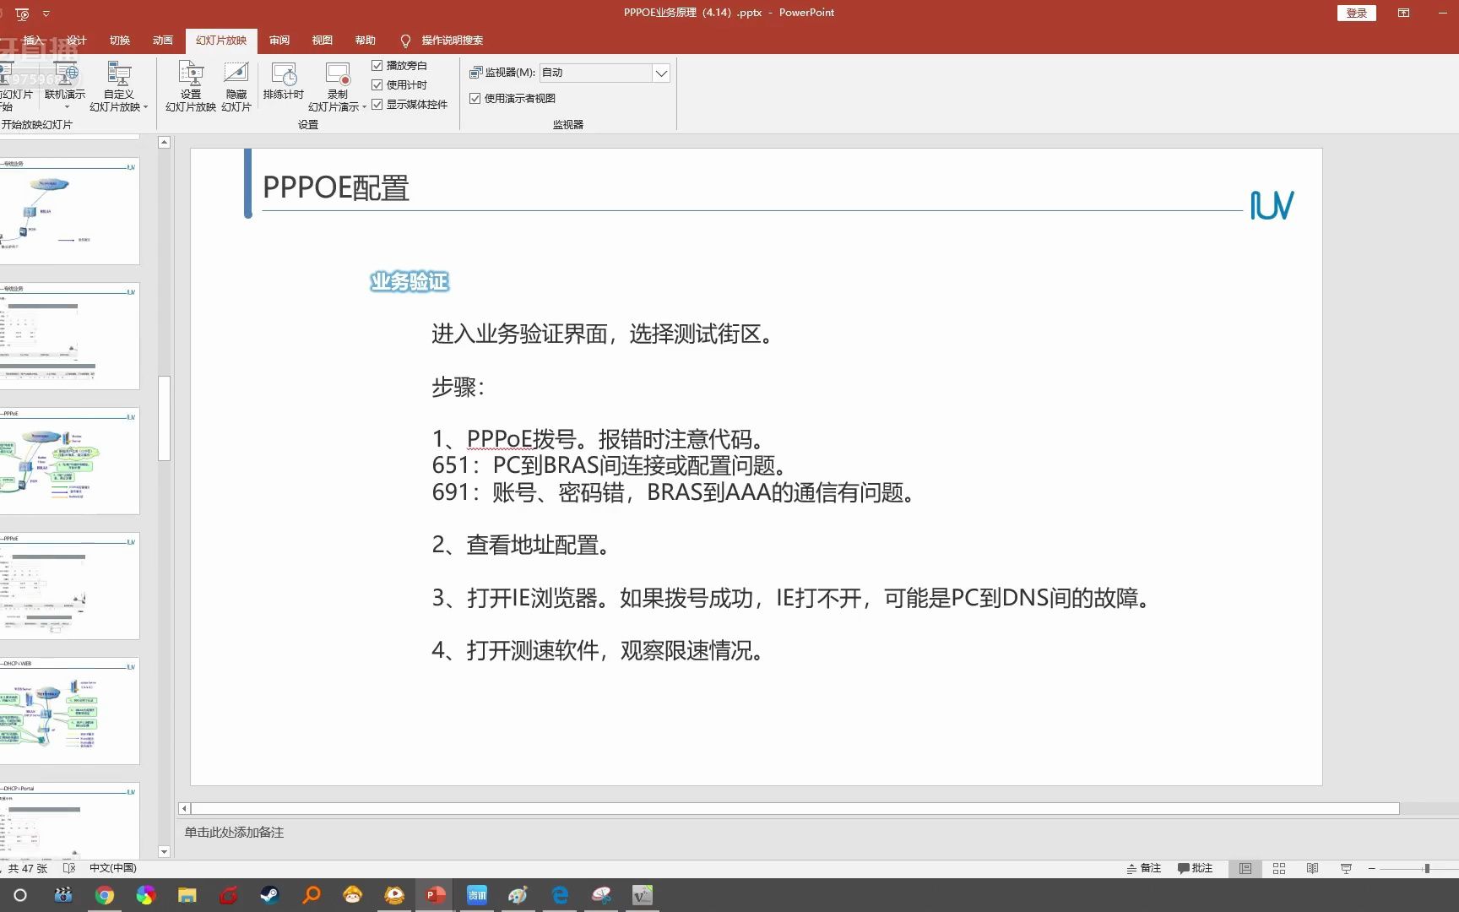
Task: Open the 视图 view tab
Action: (x=323, y=41)
